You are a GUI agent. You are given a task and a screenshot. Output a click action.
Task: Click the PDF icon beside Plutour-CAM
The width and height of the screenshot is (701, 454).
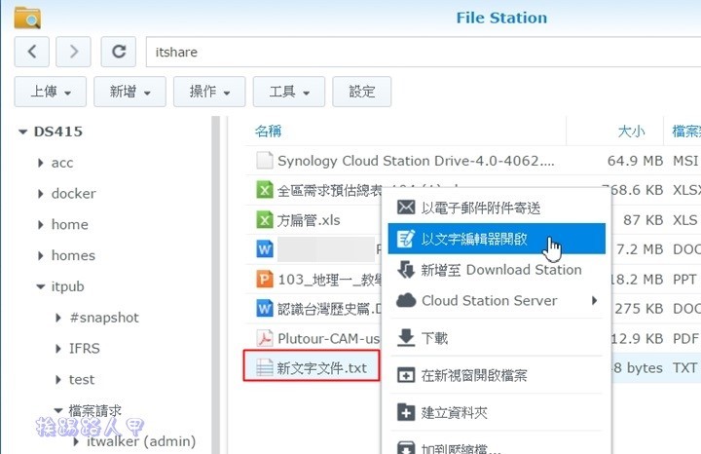[264, 338]
